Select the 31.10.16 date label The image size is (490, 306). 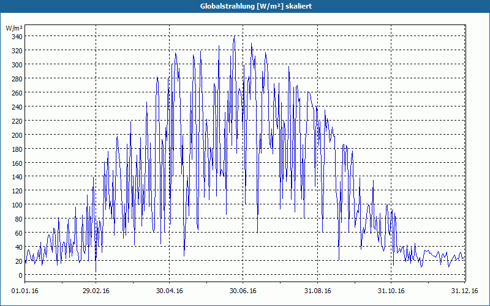tap(391, 291)
